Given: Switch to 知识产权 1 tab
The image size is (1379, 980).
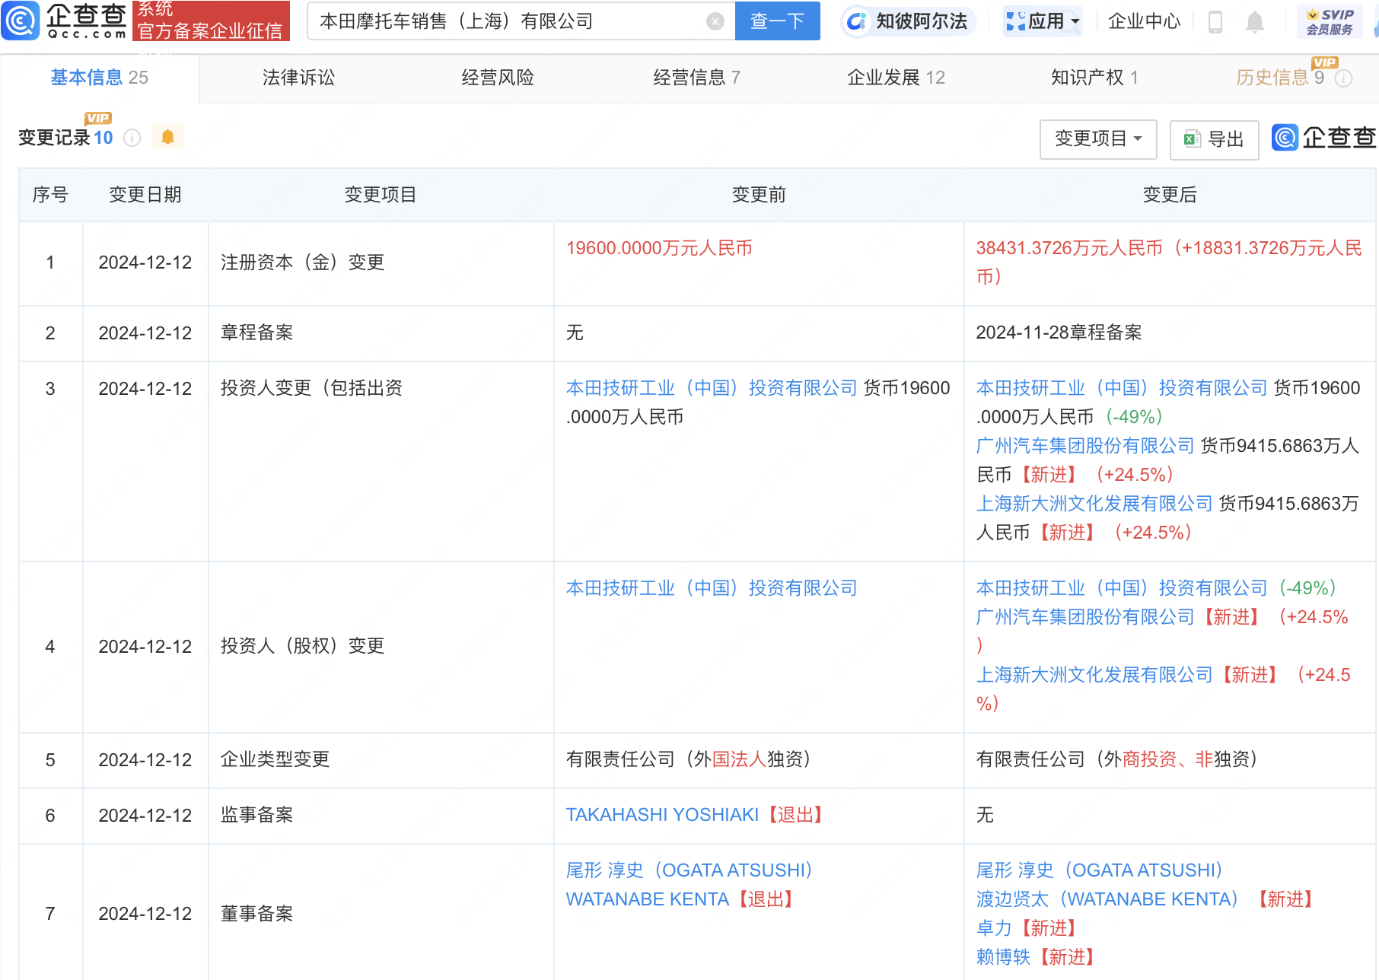Looking at the screenshot, I should (1094, 78).
